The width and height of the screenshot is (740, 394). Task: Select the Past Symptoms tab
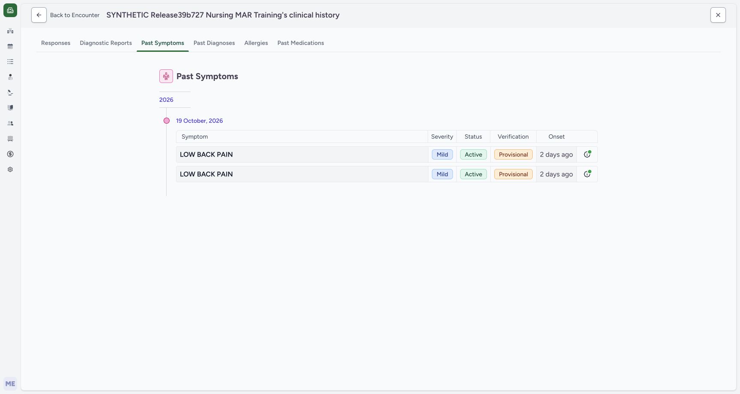point(163,43)
